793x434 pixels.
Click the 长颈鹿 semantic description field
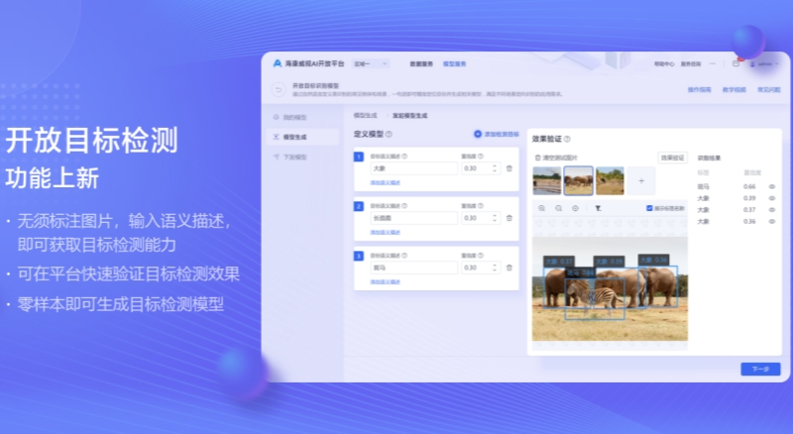pyautogui.click(x=413, y=218)
